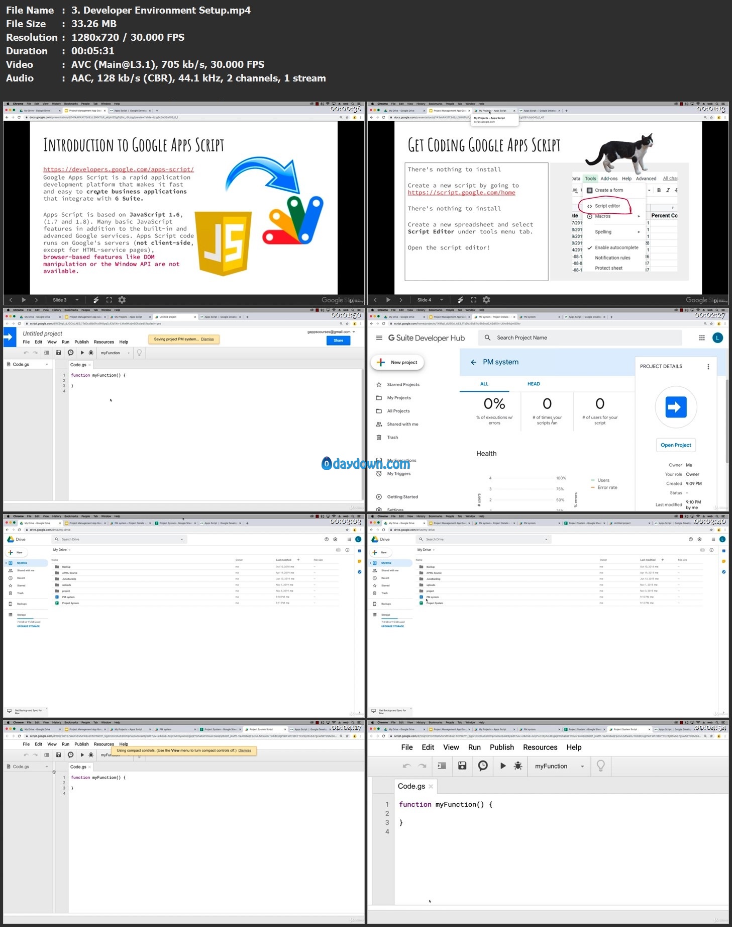Open Resources menu in the 00:04:54 frame
Viewport: 732px width, 927px height.
[x=540, y=747]
